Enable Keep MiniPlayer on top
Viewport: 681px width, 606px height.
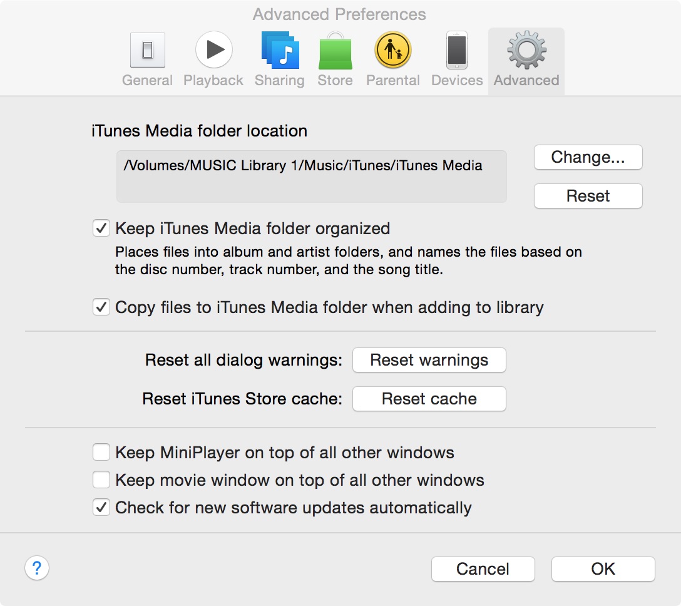click(x=101, y=452)
